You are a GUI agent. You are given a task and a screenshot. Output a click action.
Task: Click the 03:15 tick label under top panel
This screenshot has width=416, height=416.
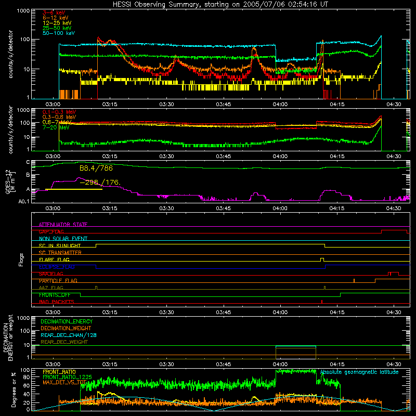[x=110, y=105]
